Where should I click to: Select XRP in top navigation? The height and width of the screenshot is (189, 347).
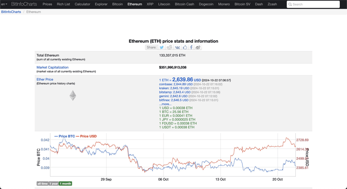tap(150, 4)
